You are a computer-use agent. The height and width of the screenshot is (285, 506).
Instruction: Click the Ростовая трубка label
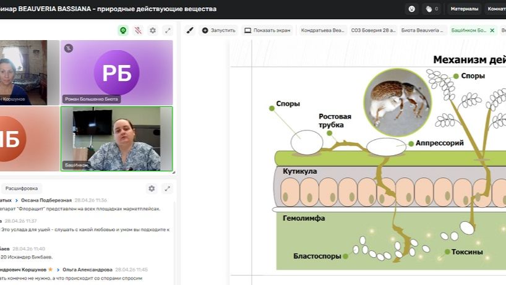coord(335,121)
